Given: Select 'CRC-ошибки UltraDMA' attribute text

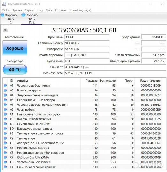Looking at the screenshot, I should click(33, 157).
